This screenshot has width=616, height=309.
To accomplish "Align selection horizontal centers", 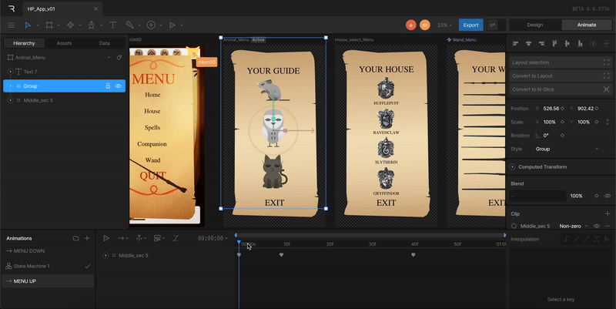I will click(528, 43).
